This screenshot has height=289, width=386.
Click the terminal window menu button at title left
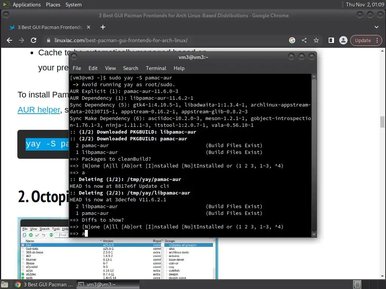pos(74,57)
